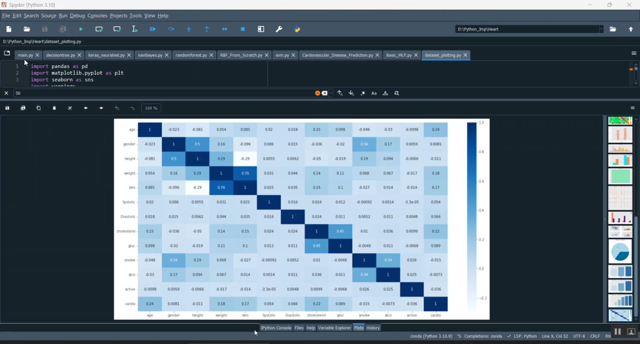This screenshot has height=344, width=640.
Task: Select the solid green plot thumbnail
Action: tap(620, 176)
